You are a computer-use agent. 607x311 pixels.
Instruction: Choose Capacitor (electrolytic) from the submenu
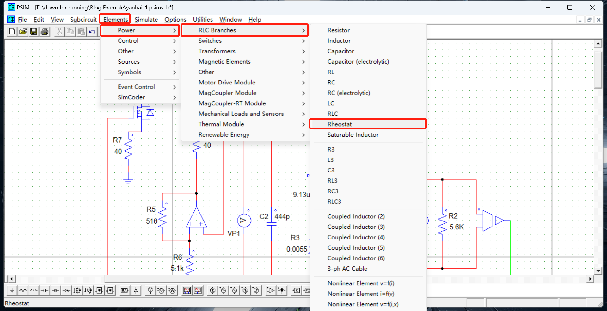368,62
